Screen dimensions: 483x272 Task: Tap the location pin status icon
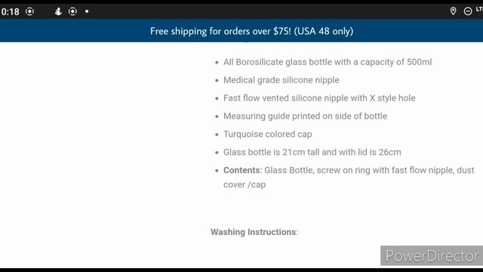(x=453, y=11)
